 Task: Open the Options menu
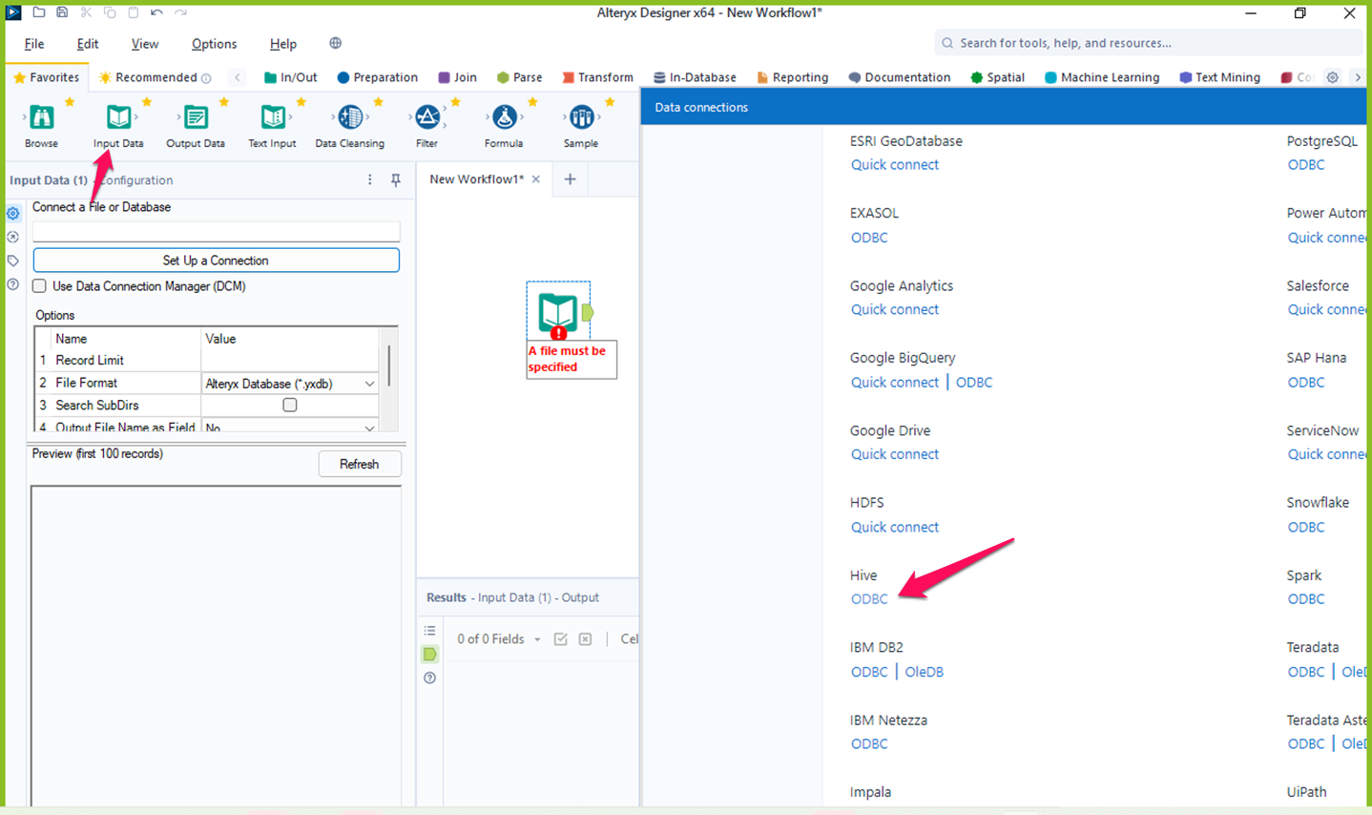click(x=214, y=43)
